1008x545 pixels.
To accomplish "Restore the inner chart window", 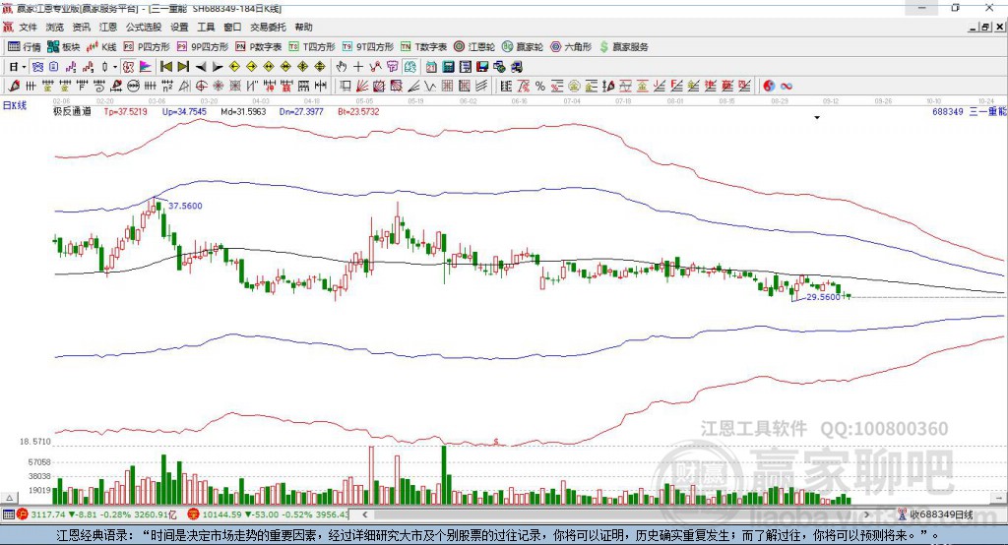I will pyautogui.click(x=985, y=27).
